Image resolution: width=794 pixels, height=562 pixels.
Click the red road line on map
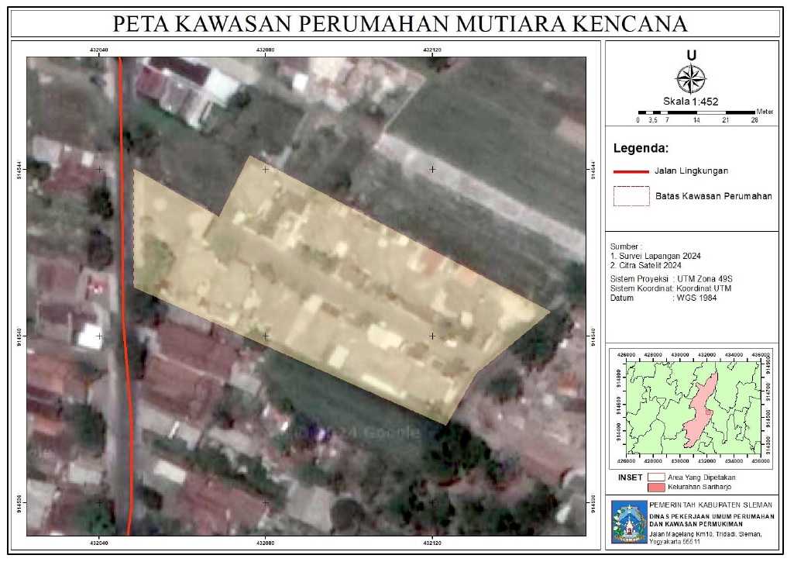click(125, 296)
